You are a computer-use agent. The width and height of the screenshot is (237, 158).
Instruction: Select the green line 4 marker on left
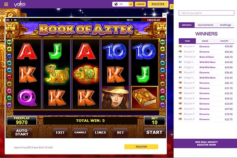coord(9,49)
